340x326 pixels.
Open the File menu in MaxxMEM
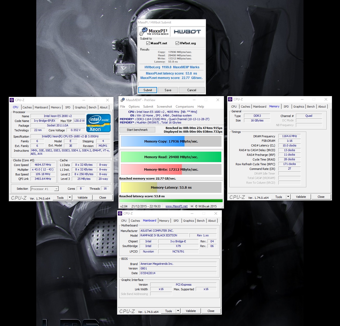point(123,107)
